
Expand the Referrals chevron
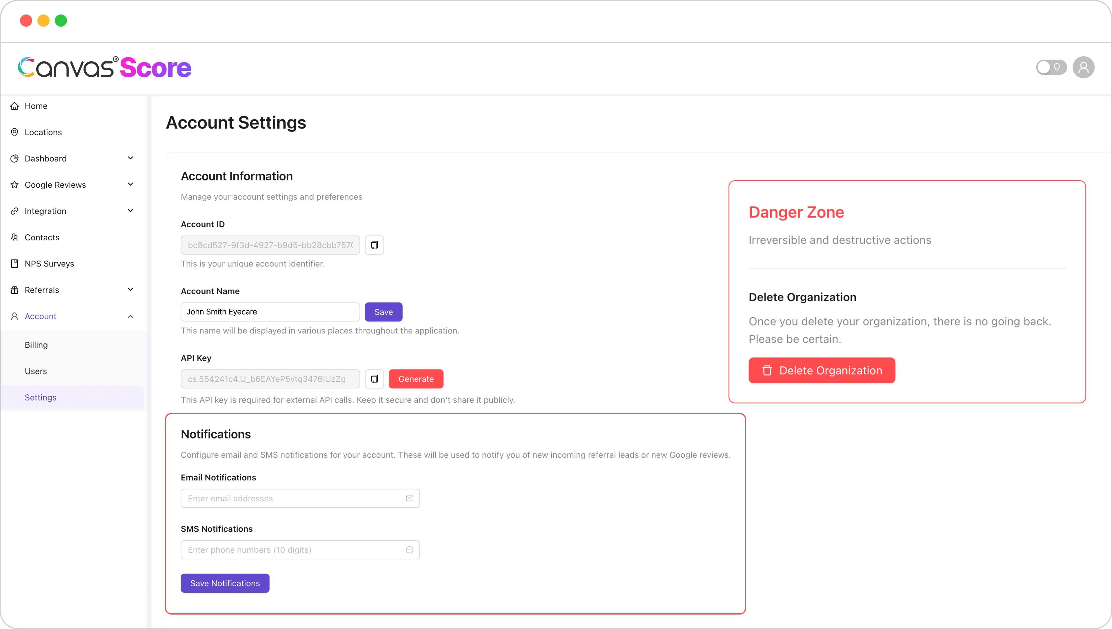tap(130, 289)
